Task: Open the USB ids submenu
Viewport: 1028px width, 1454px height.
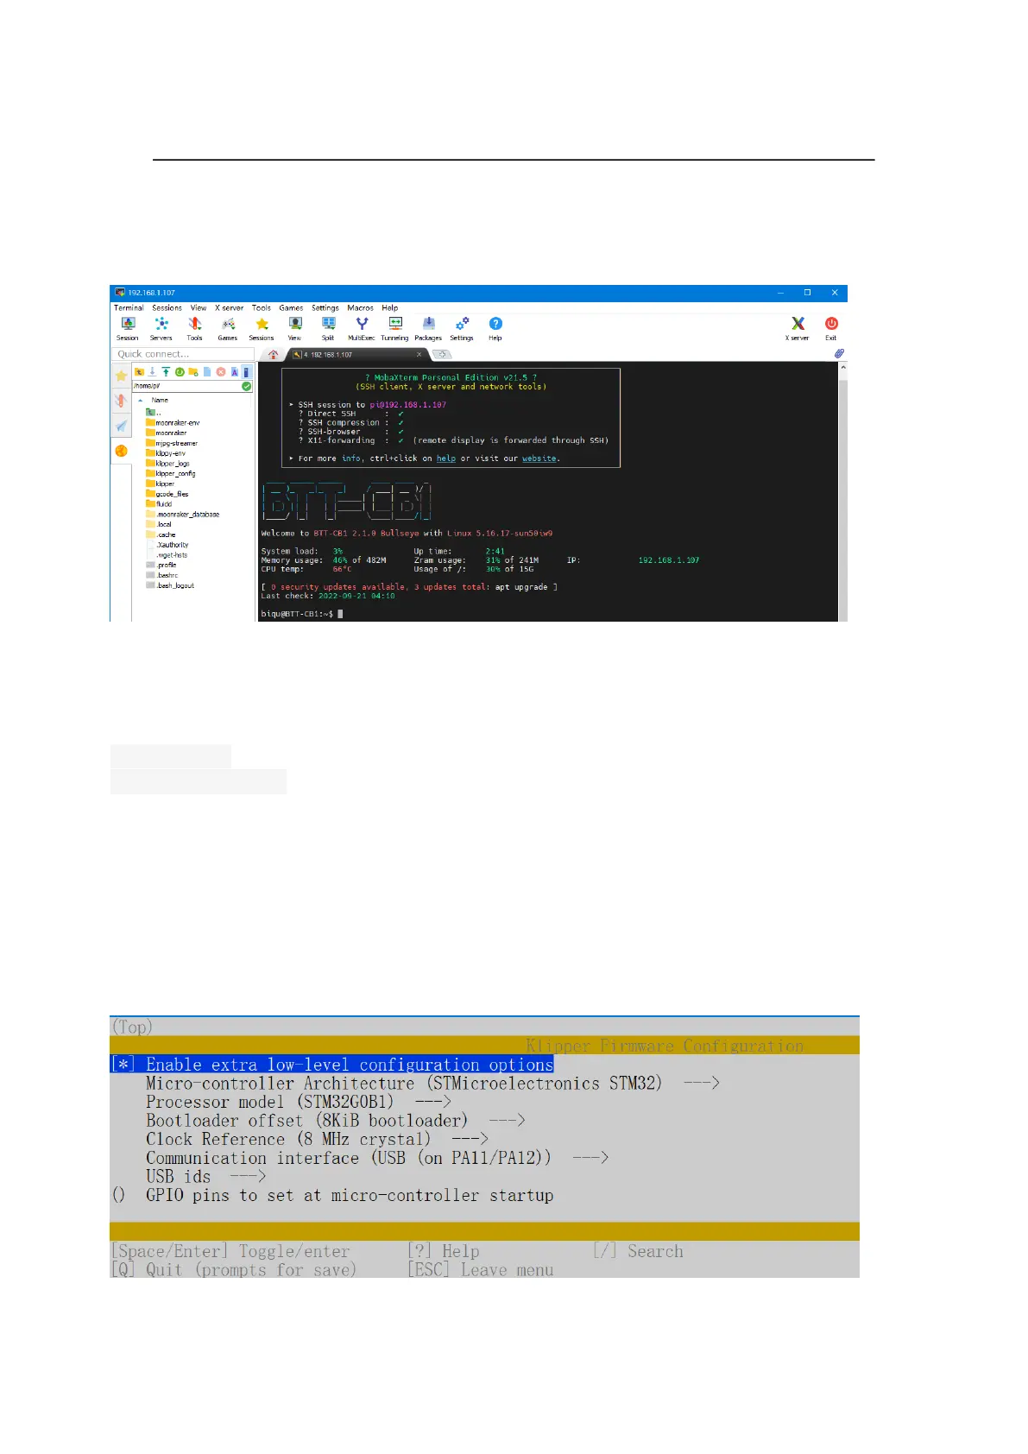Action: click(x=205, y=1177)
